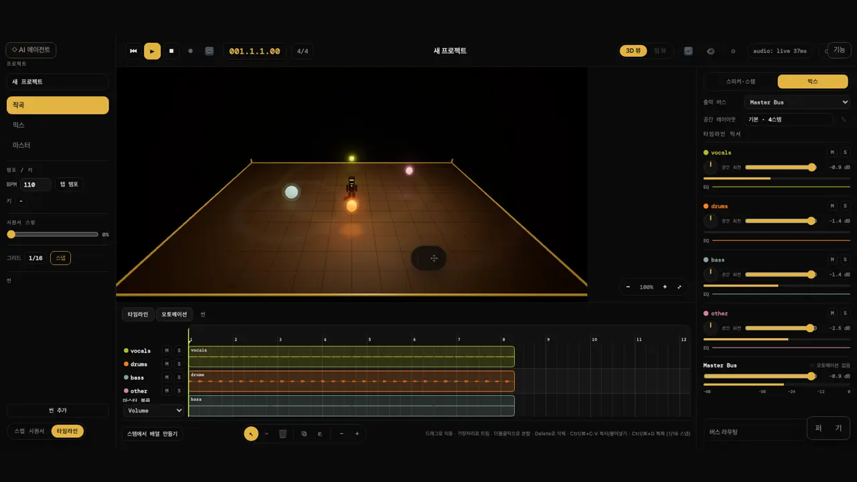Edit spatial layout with the pencil icon
Viewport: 857px width, 482px height.
(844, 119)
